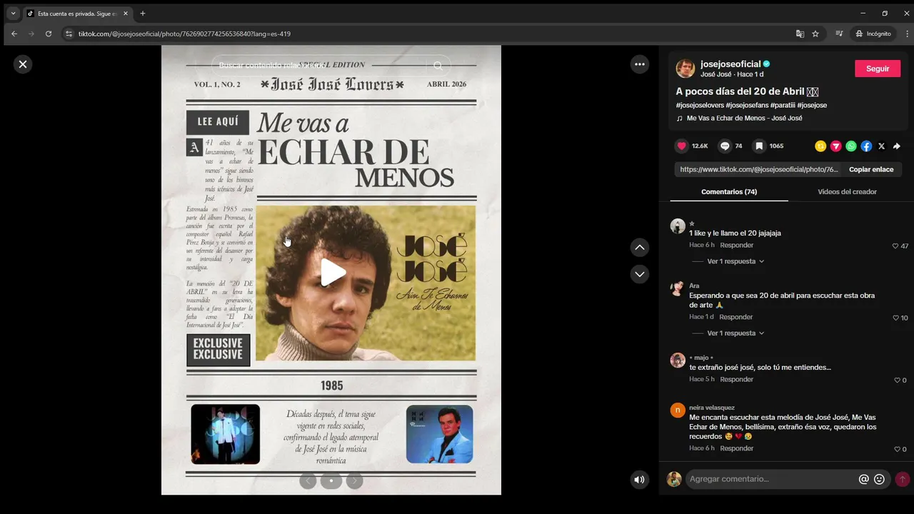Bookmark this page with the star icon
This screenshot has height=514, width=914.
pyautogui.click(x=815, y=34)
